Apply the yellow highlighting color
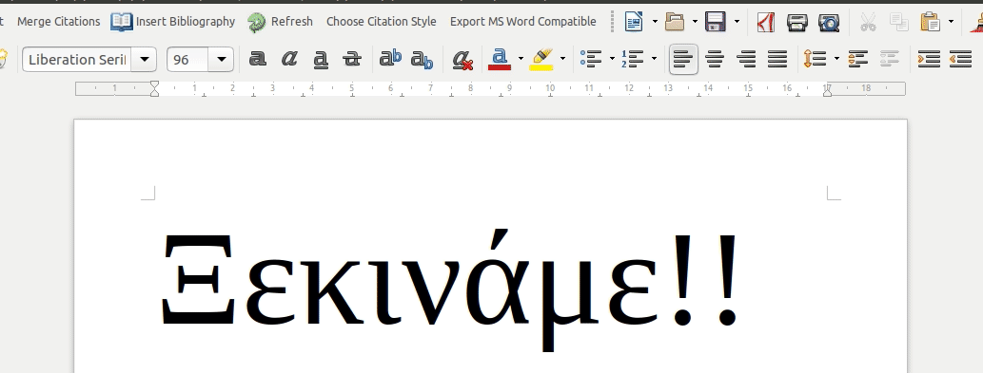Viewport: 983px width, 373px height. [x=541, y=60]
